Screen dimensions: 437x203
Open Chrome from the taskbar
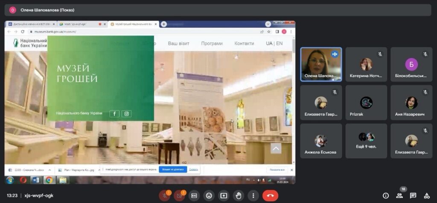[49, 180]
